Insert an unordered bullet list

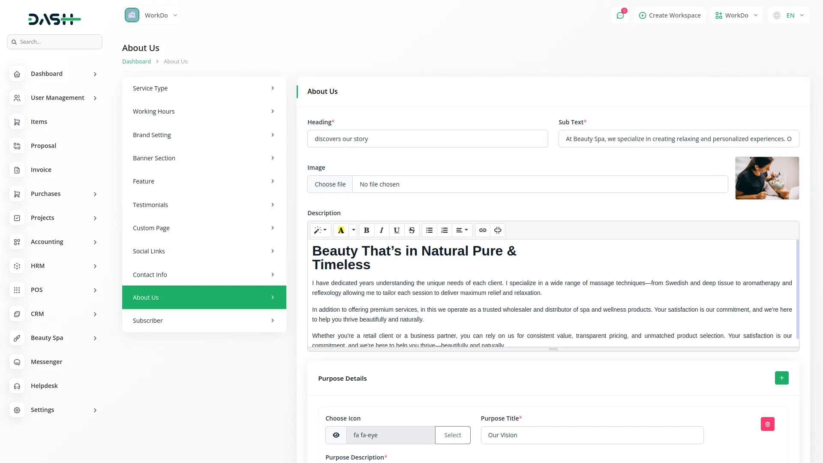click(x=429, y=230)
